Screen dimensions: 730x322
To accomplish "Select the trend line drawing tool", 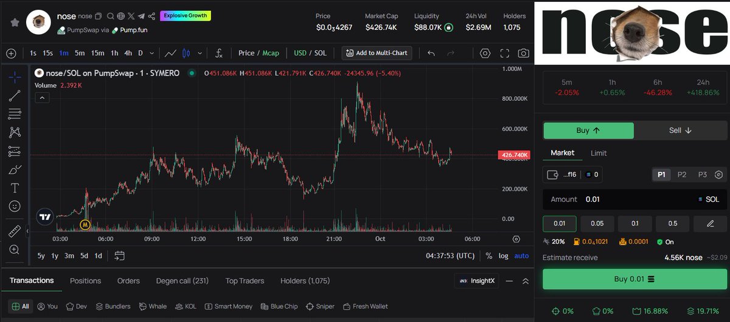I will (x=15, y=95).
